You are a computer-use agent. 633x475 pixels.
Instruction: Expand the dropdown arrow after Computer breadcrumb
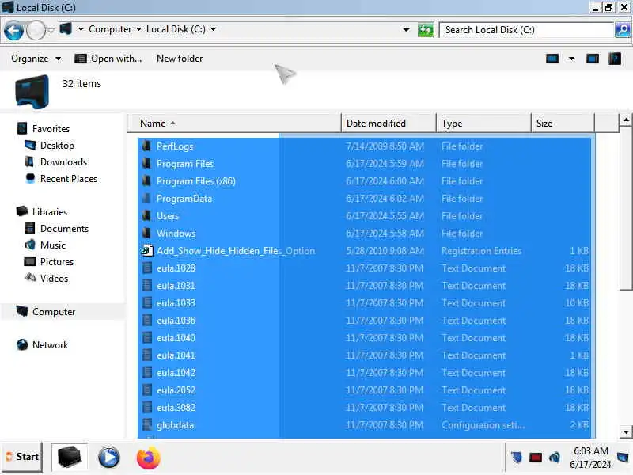[x=138, y=29]
